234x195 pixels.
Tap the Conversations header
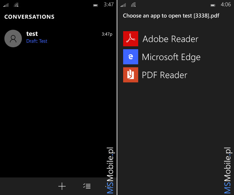click(29, 17)
